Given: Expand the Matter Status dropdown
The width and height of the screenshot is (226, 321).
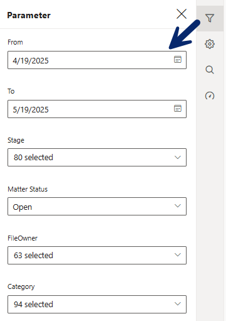Looking at the screenshot, I should (x=97, y=206).
